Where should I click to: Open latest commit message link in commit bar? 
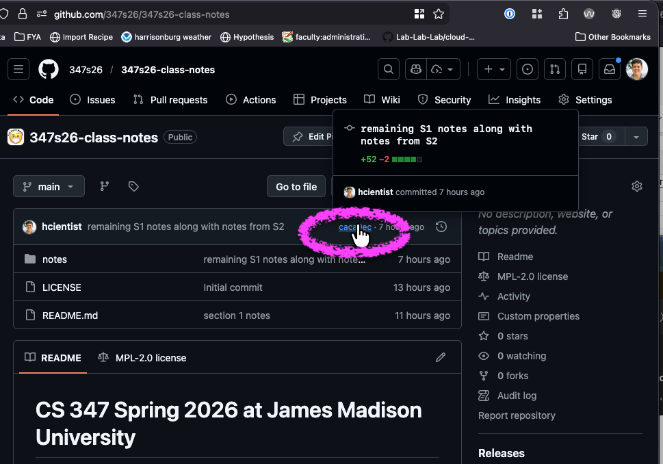tap(185, 227)
